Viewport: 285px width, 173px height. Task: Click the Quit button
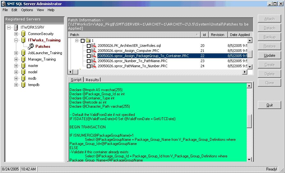[269, 105]
